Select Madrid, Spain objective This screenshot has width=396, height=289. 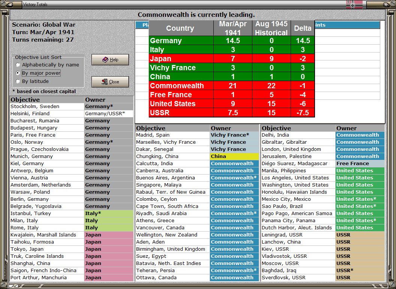tap(172, 135)
